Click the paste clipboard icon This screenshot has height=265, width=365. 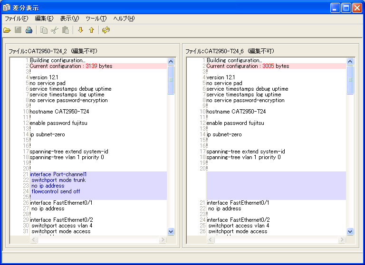tap(66, 30)
